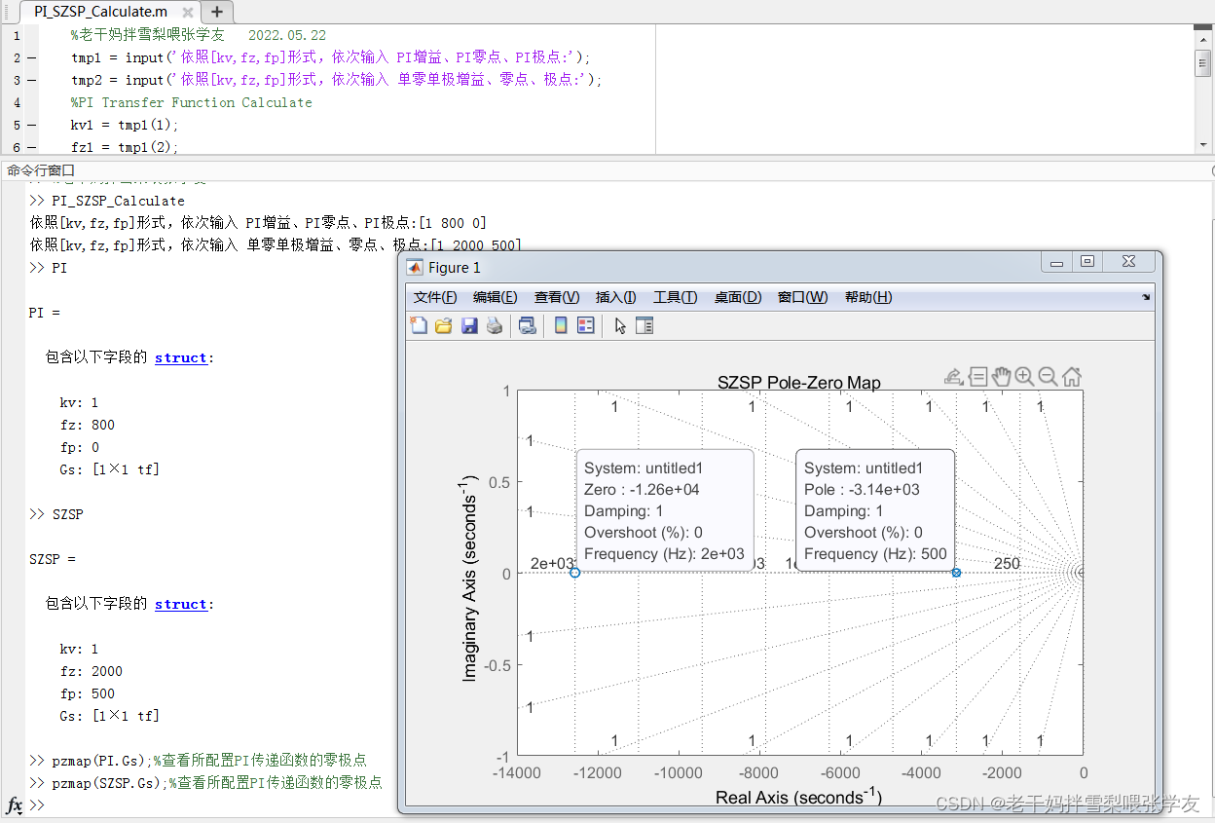Open 工具(T) menu in Figure window
Viewport: 1215px width, 823px height.
[675, 297]
